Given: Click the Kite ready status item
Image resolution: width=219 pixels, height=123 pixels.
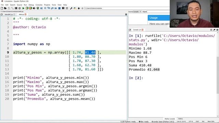Looking at the screenshot, I should click(x=144, y=122).
